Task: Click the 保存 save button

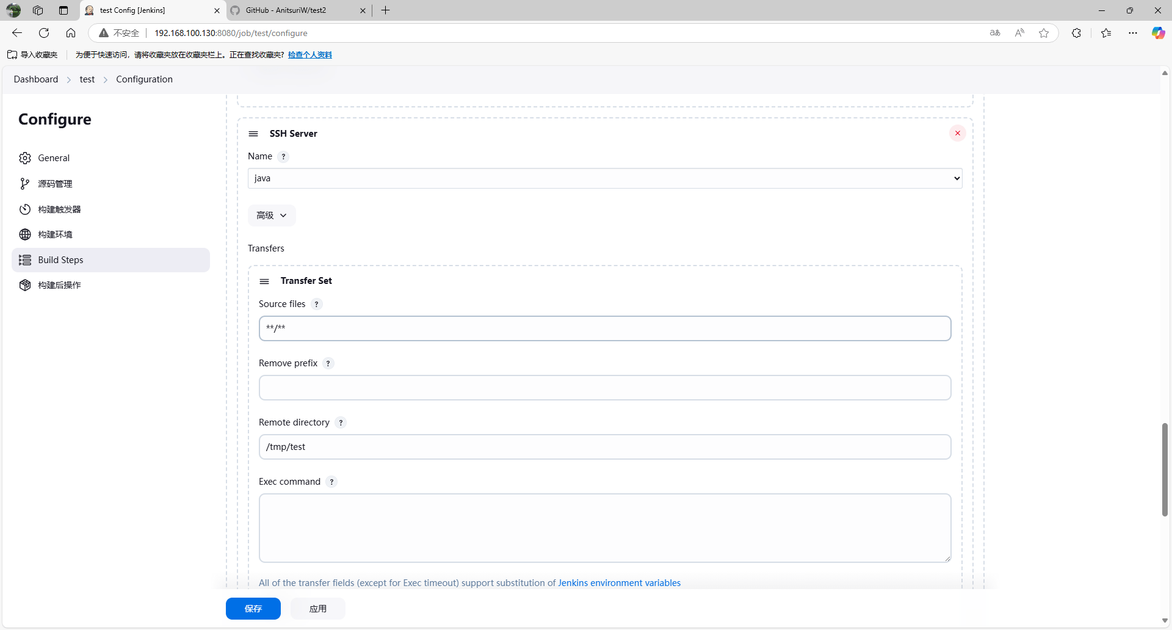Action: click(253, 609)
